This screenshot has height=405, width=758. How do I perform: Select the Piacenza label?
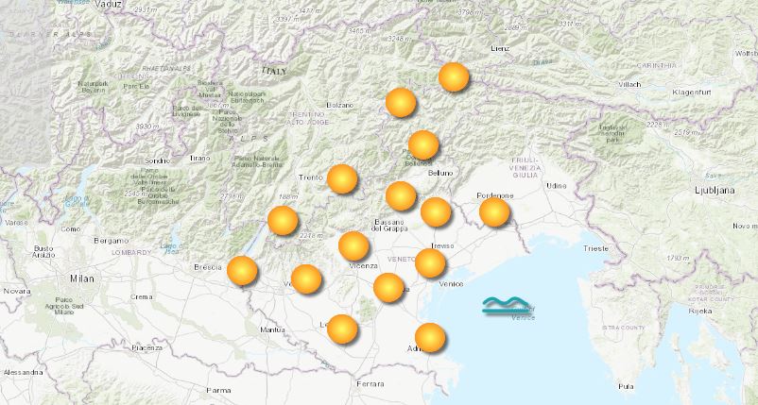click(x=146, y=348)
